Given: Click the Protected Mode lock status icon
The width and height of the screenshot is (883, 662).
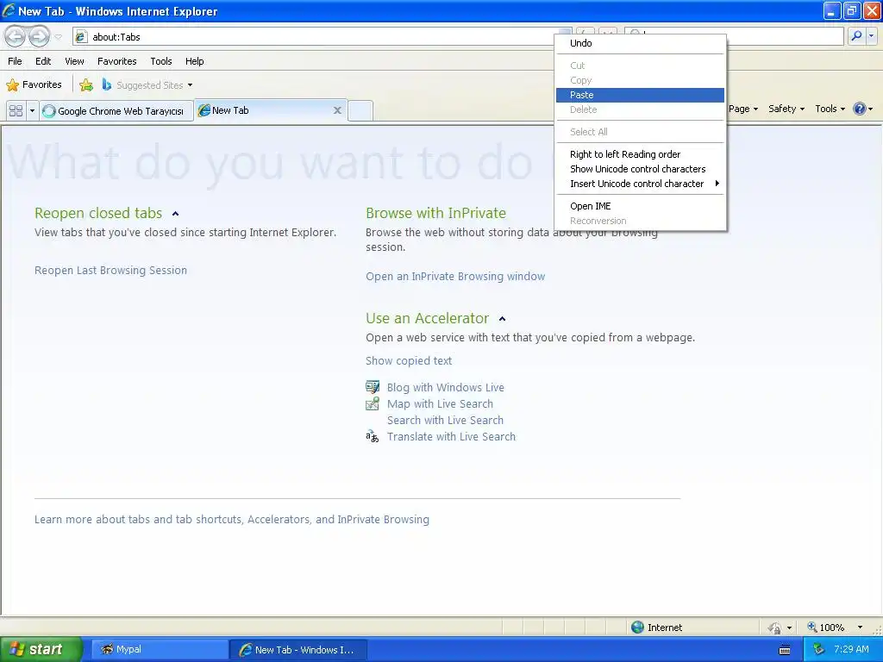Looking at the screenshot, I should point(775,628).
